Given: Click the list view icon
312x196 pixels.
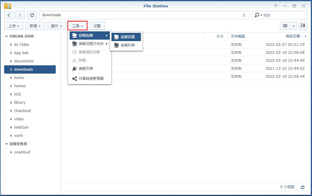Looking at the screenshot, I should (x=286, y=26).
